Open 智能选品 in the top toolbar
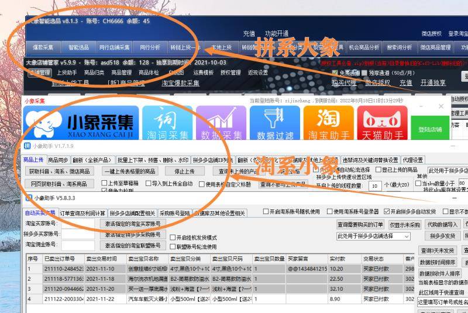 (79, 47)
